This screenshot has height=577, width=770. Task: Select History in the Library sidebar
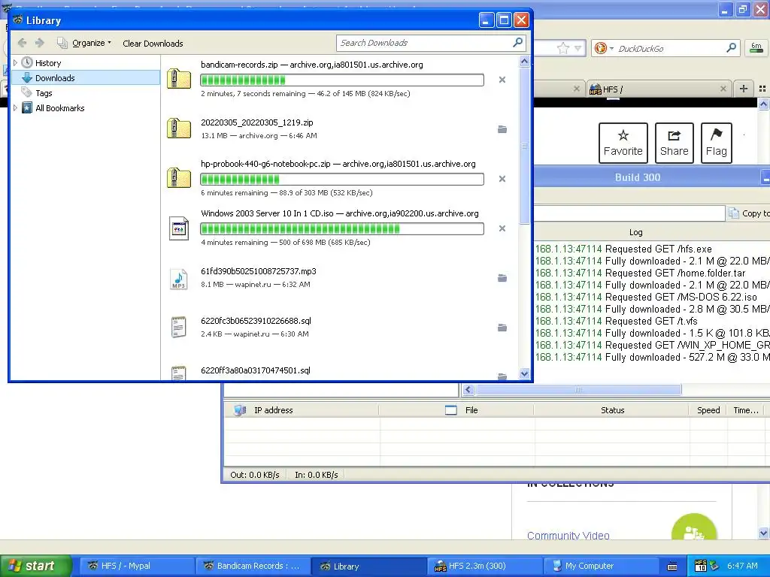(48, 63)
